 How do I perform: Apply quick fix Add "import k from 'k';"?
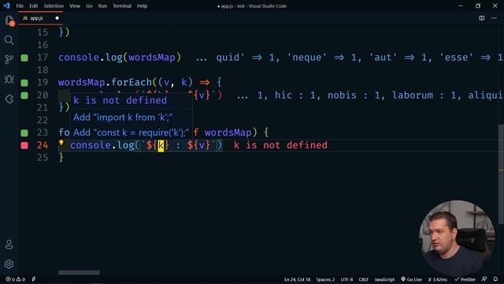point(123,118)
